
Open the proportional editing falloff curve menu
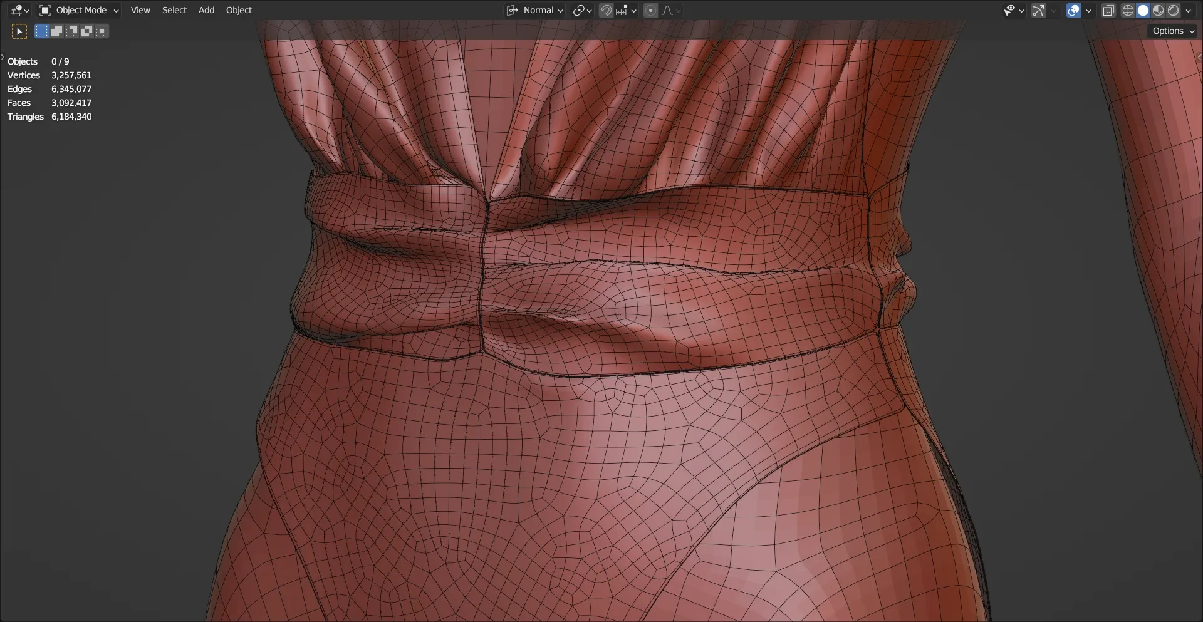click(671, 10)
